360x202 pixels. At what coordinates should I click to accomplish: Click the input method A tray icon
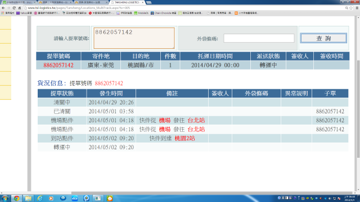[283, 198]
